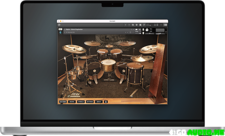Click the exclamation panic icon
The height and width of the screenshot is (136, 225).
coord(160,25)
